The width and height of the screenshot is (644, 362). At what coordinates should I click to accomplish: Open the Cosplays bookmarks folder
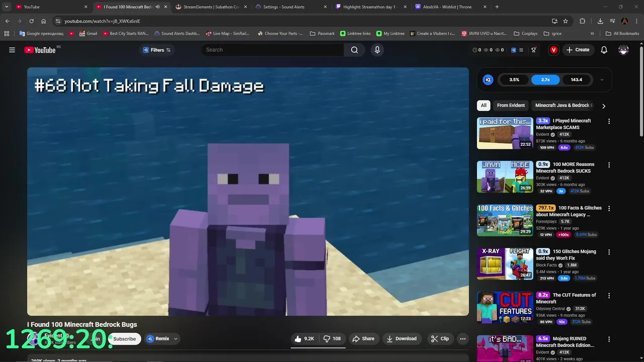(x=526, y=34)
